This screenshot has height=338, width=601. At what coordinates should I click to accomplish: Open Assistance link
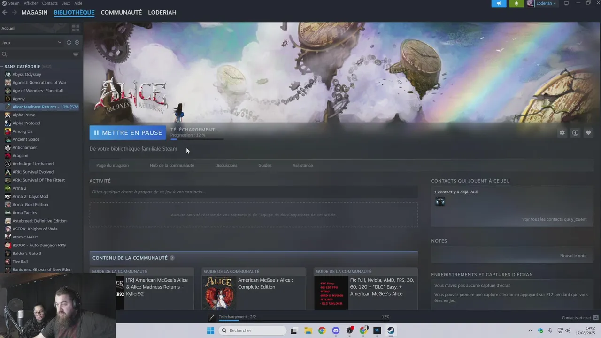302,165
